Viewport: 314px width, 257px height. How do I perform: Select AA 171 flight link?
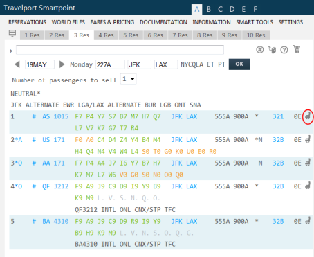coord(53,163)
